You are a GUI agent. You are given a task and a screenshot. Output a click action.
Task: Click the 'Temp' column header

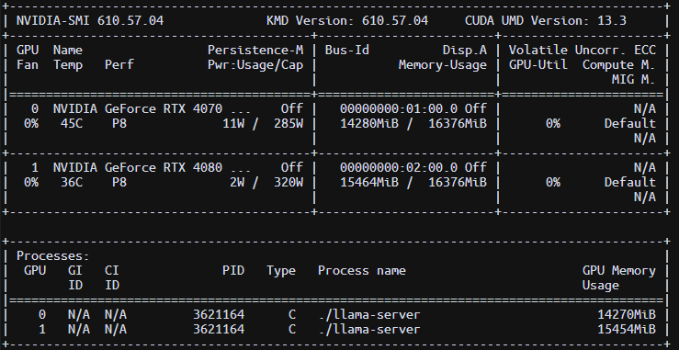pos(68,65)
